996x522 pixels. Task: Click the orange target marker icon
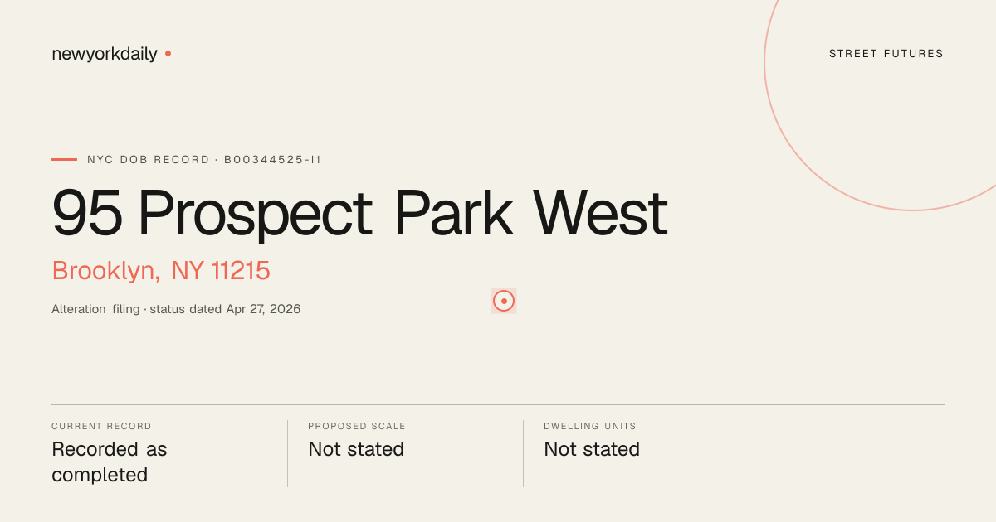click(504, 301)
